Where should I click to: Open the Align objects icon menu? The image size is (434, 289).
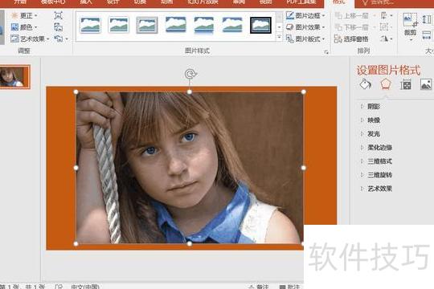(387, 15)
